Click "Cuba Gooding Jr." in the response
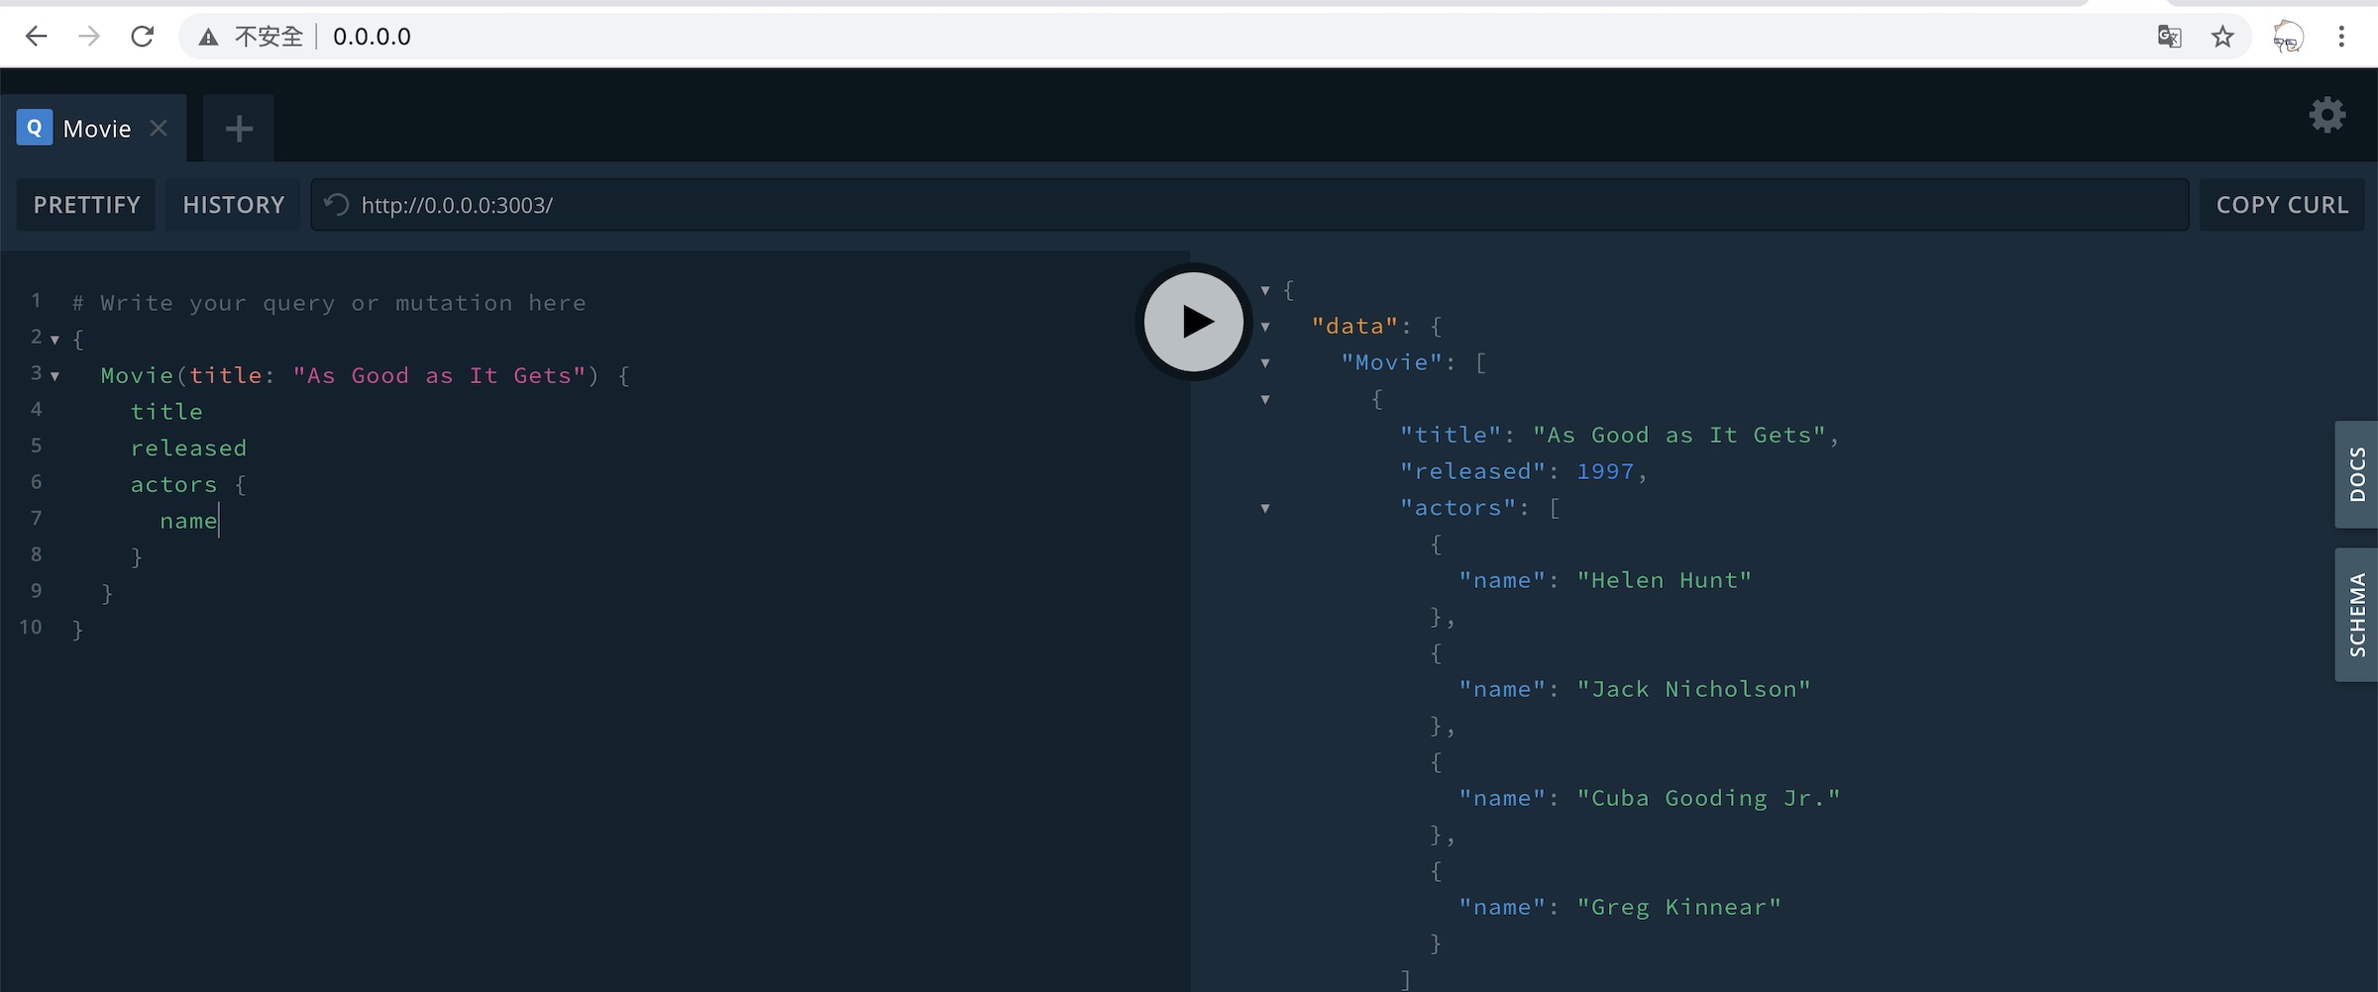The image size is (2378, 992). [x=1709, y=799]
